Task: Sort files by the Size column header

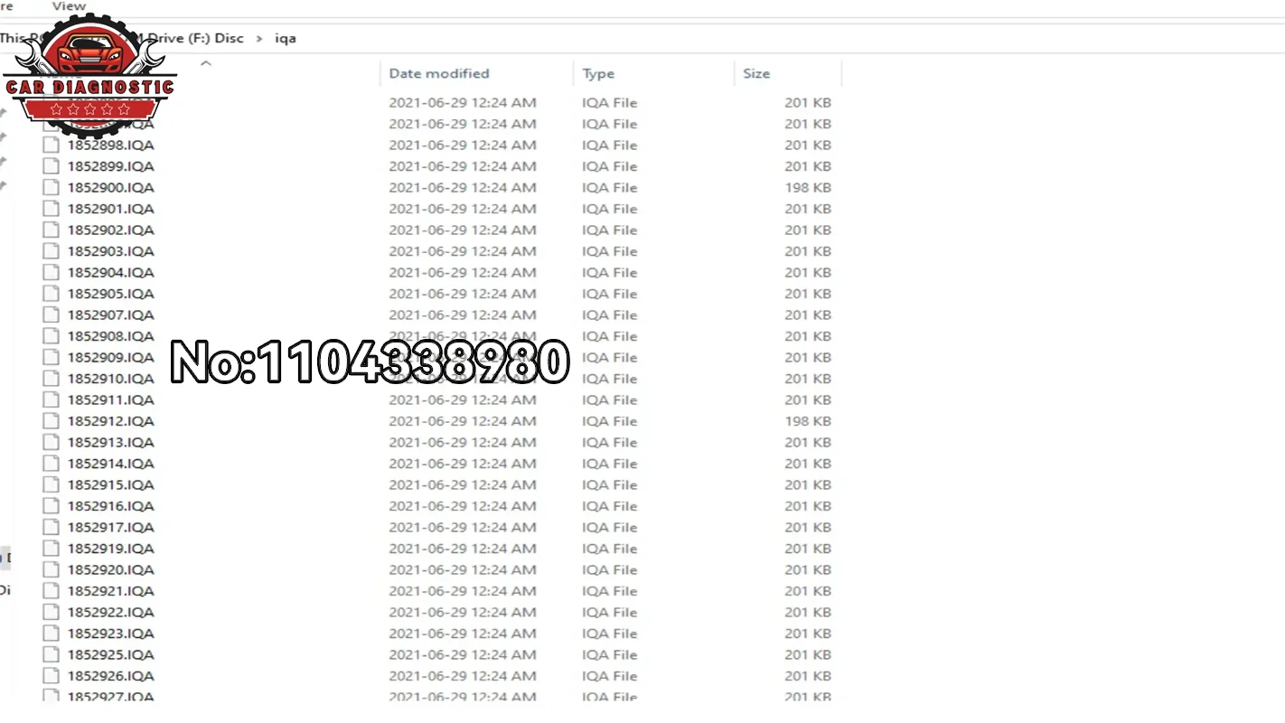Action: pyautogui.click(x=756, y=73)
